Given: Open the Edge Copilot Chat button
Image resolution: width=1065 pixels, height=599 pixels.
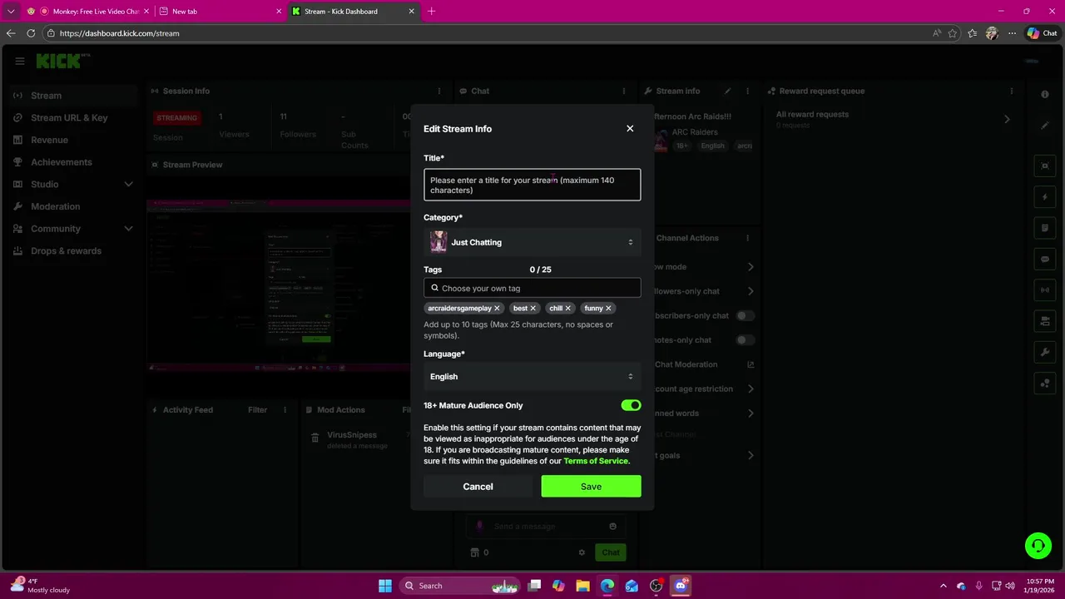Looking at the screenshot, I should click(x=1042, y=33).
